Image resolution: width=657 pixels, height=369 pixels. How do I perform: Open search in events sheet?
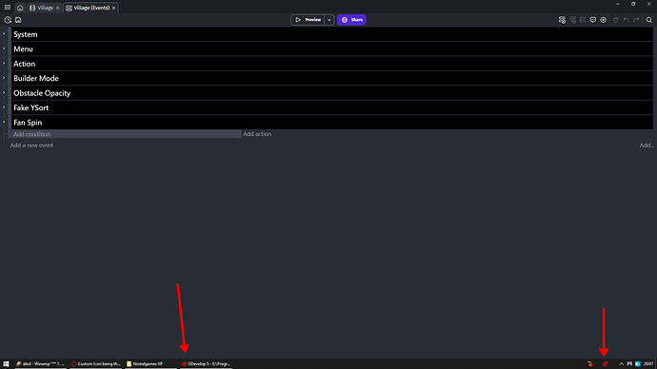click(x=649, y=20)
